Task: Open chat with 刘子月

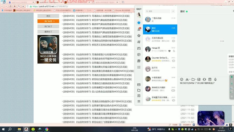Action: 160,69
